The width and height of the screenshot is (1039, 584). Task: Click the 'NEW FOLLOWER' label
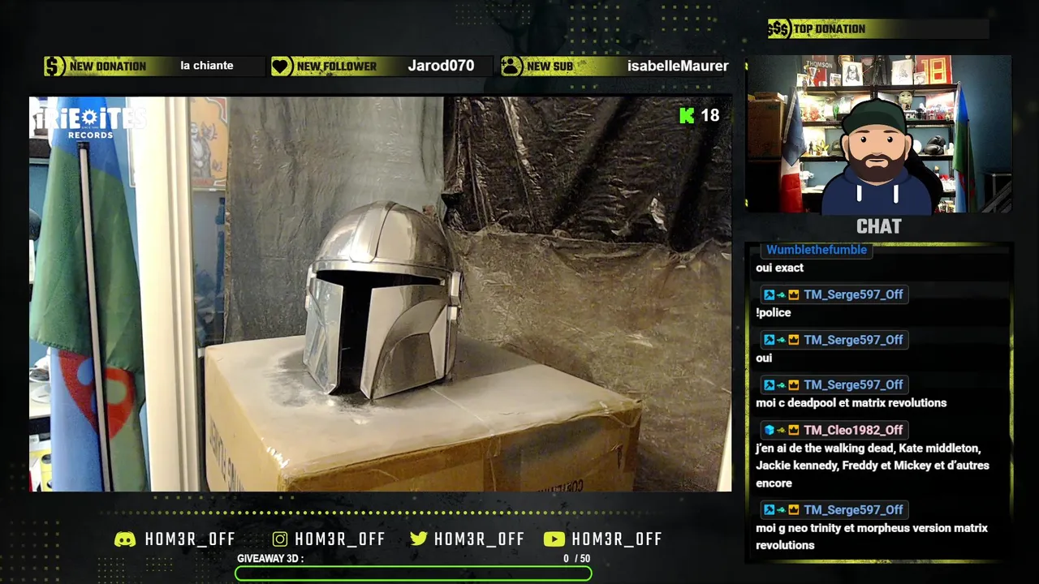[x=337, y=67]
